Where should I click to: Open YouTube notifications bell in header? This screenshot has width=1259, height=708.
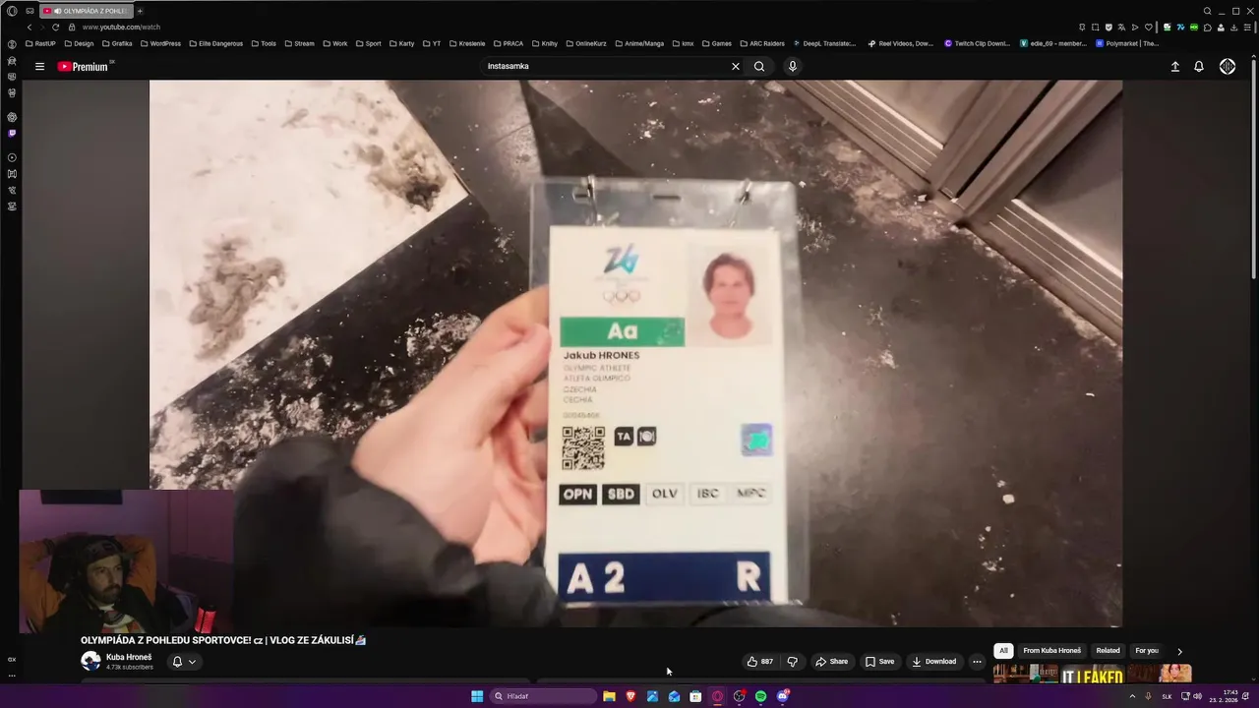click(x=1199, y=67)
